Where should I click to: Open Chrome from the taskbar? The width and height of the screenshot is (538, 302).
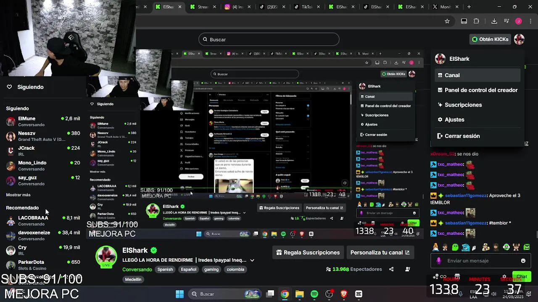click(x=285, y=294)
